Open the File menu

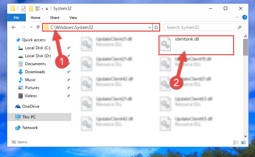16,18
